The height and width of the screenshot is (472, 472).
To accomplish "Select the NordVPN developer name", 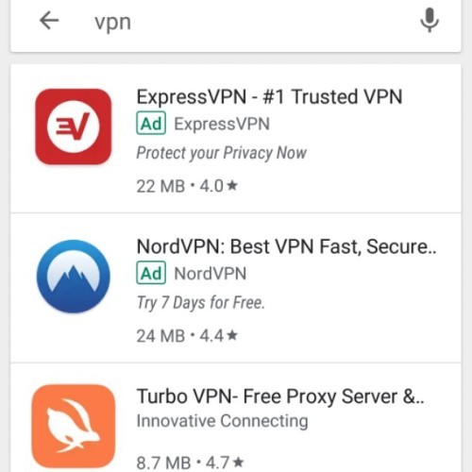I will click(211, 273).
